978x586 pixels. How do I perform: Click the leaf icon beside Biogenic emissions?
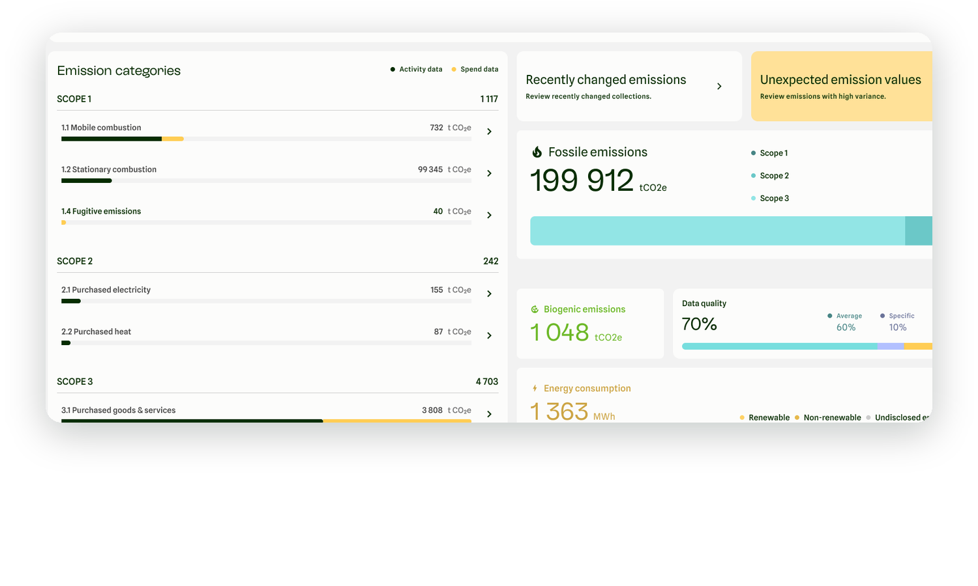pos(535,309)
